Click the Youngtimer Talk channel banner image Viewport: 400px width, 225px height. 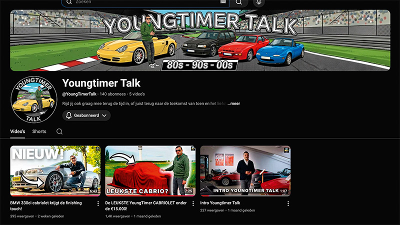(x=200, y=40)
